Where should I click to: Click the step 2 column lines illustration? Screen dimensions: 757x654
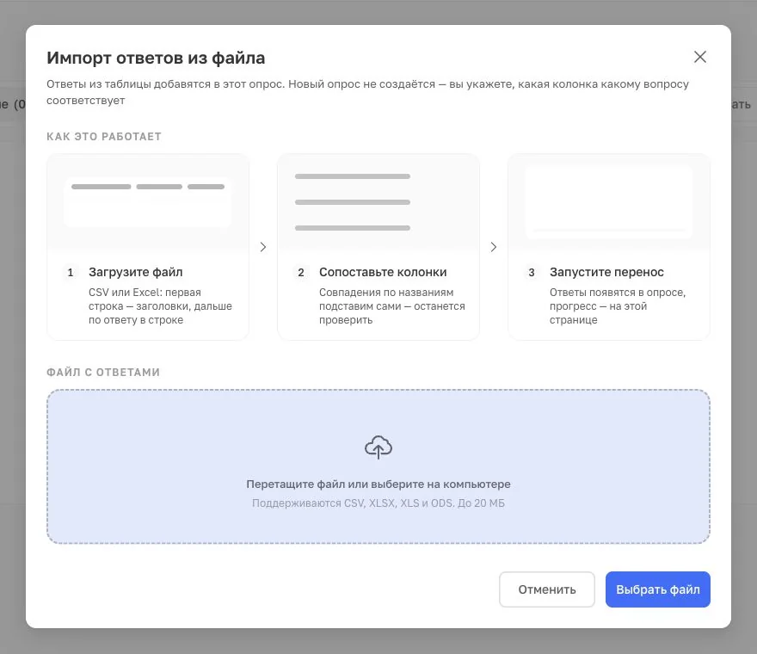coord(353,202)
